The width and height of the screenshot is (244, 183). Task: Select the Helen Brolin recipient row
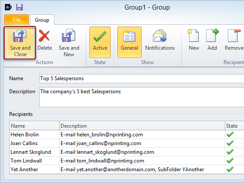click(127, 135)
